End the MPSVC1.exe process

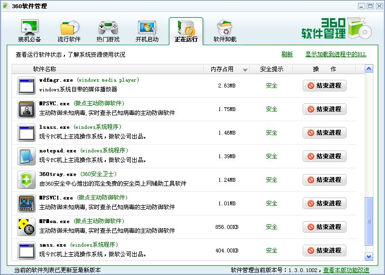[324, 203]
